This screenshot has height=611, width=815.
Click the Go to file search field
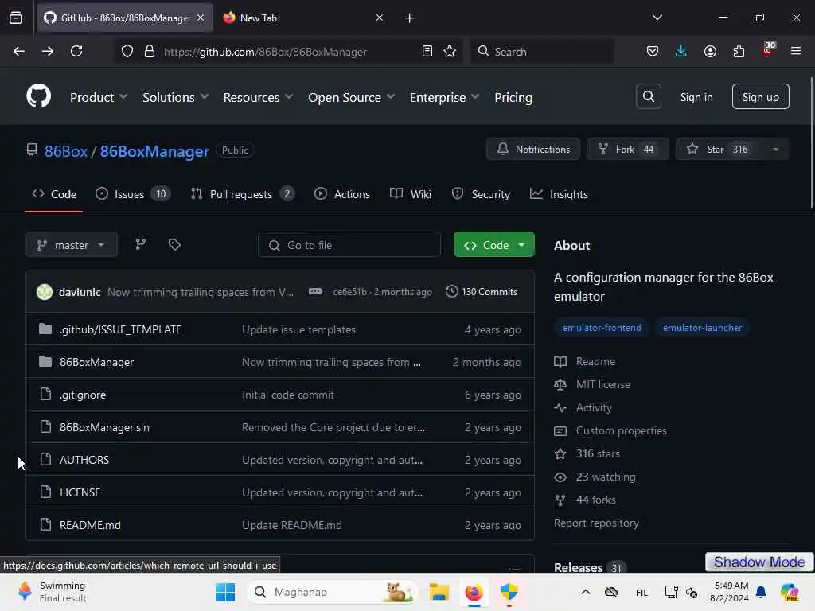click(x=349, y=245)
